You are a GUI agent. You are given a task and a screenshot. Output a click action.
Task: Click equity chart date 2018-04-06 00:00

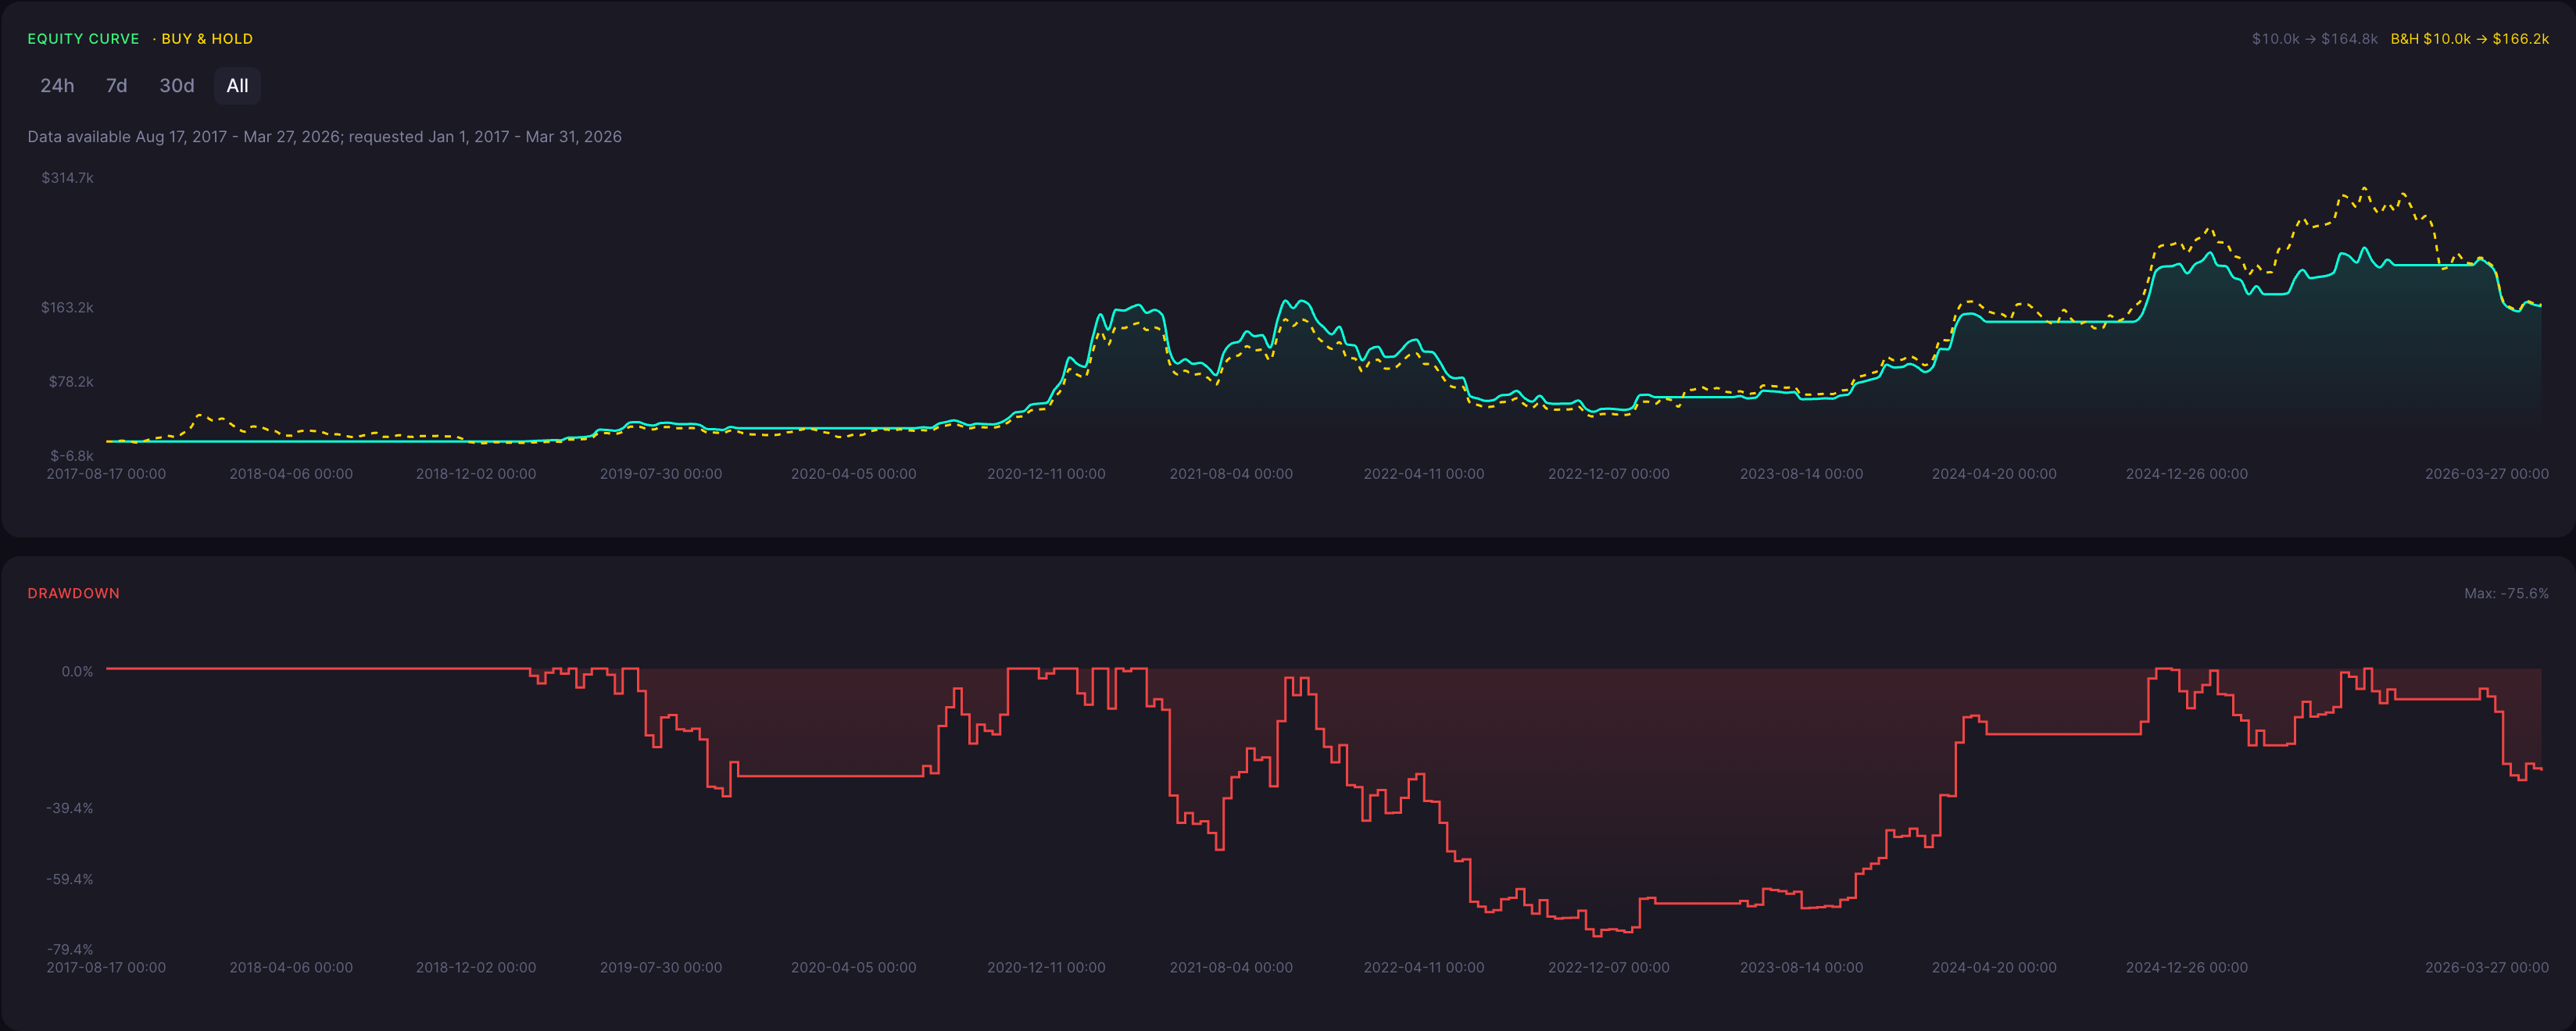[291, 473]
